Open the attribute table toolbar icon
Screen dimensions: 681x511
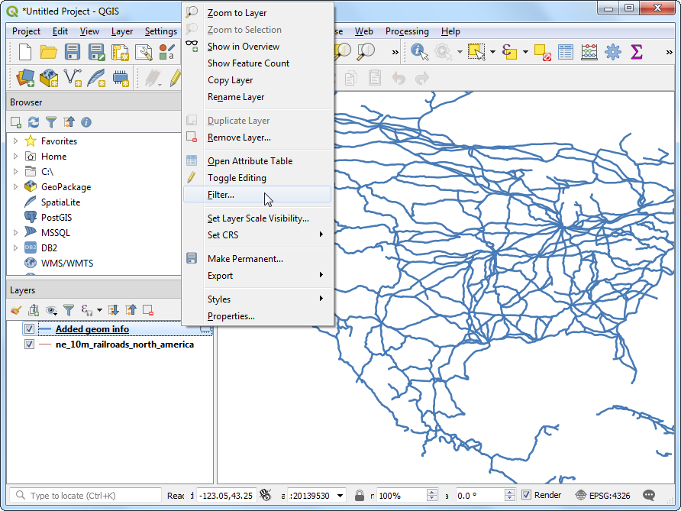pyautogui.click(x=565, y=52)
